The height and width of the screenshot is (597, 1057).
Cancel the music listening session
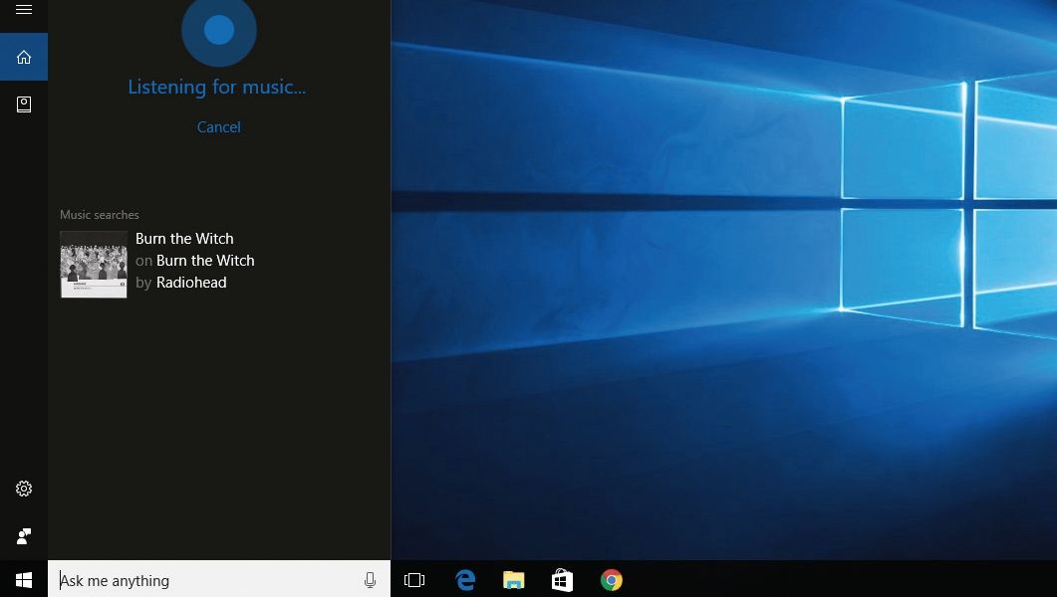[x=218, y=126]
